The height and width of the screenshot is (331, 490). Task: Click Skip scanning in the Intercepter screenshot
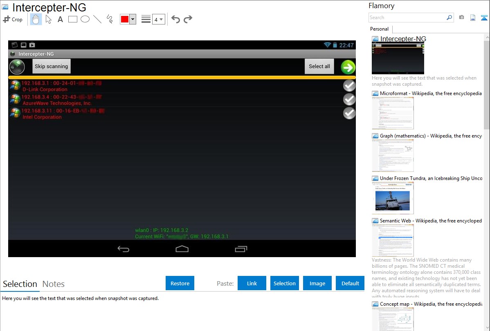52,66
